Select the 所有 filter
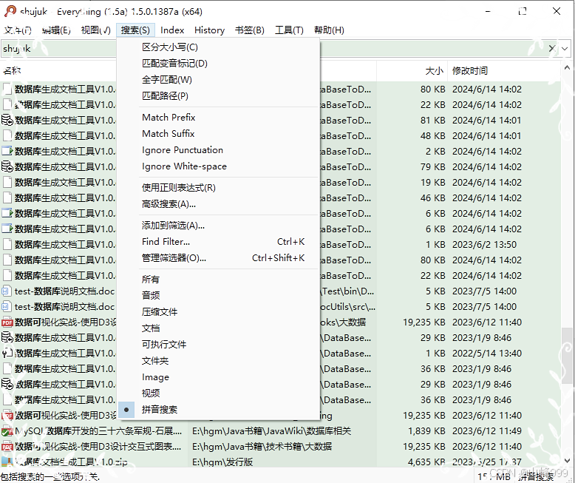 [218, 280]
